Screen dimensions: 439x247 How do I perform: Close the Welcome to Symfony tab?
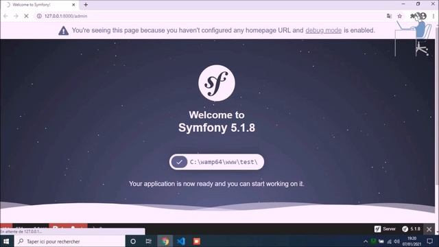(73, 5)
